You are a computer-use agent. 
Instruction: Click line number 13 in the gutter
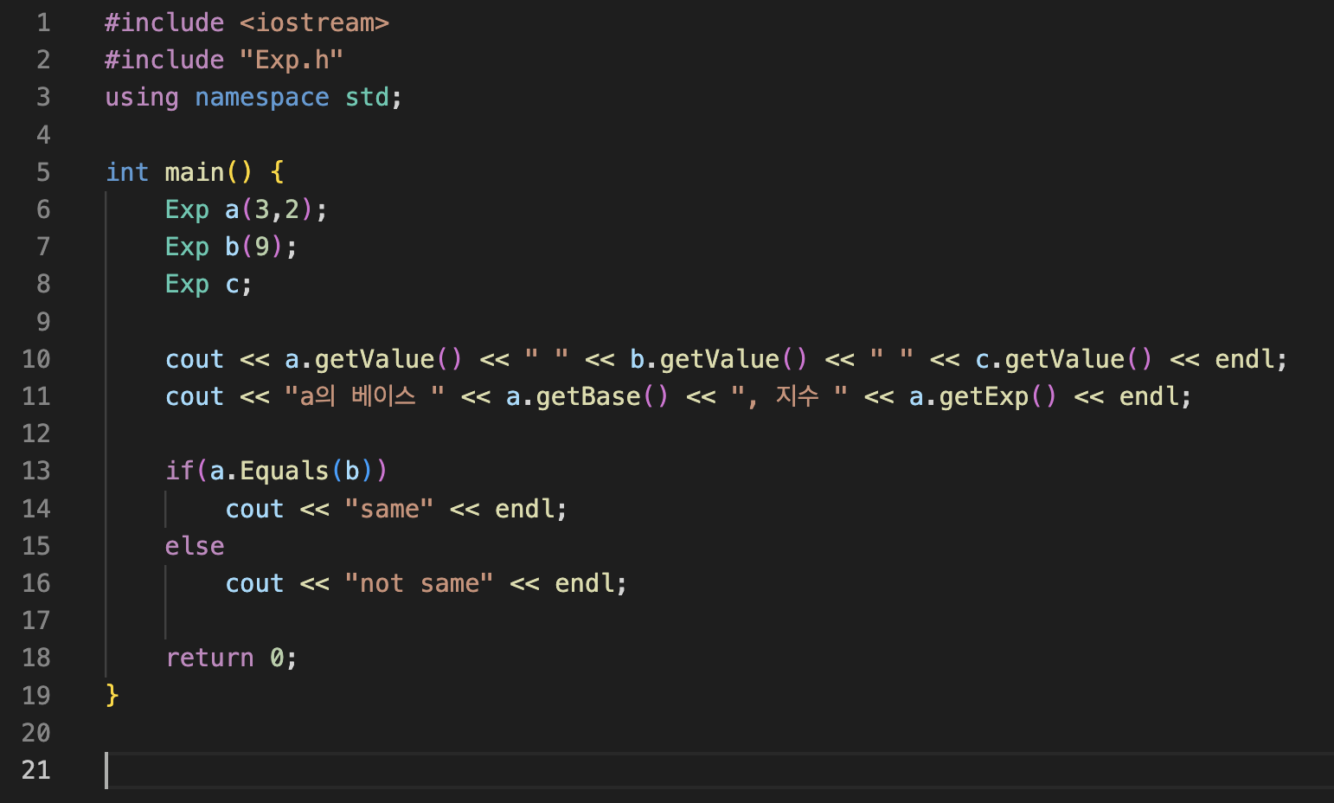click(36, 471)
